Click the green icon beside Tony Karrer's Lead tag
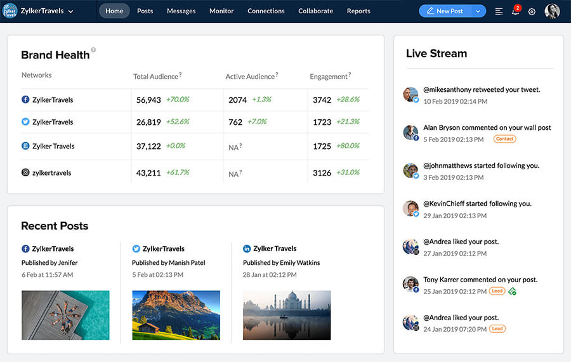 tap(513, 291)
